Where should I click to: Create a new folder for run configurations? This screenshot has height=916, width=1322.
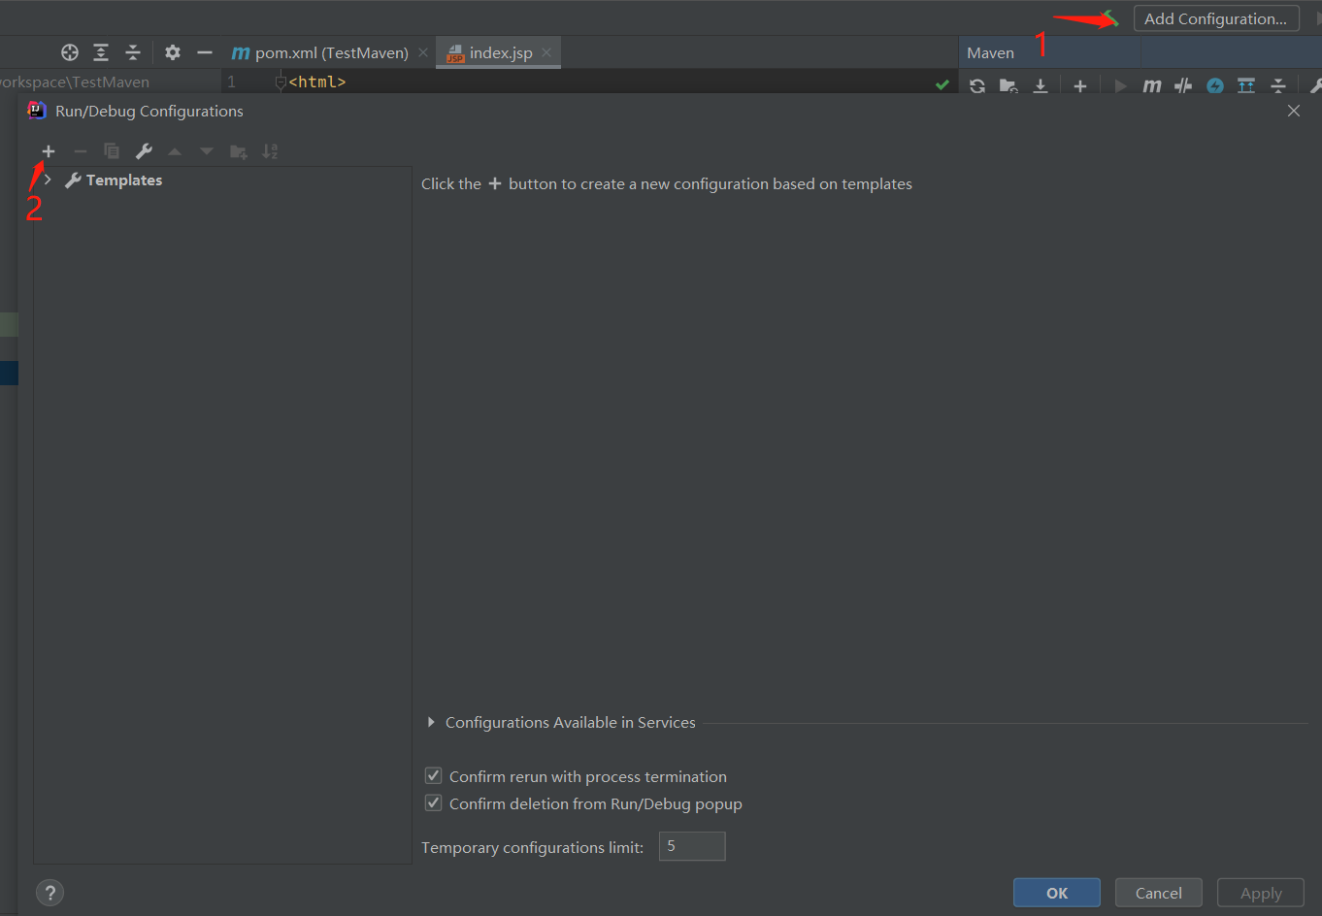pos(239,151)
